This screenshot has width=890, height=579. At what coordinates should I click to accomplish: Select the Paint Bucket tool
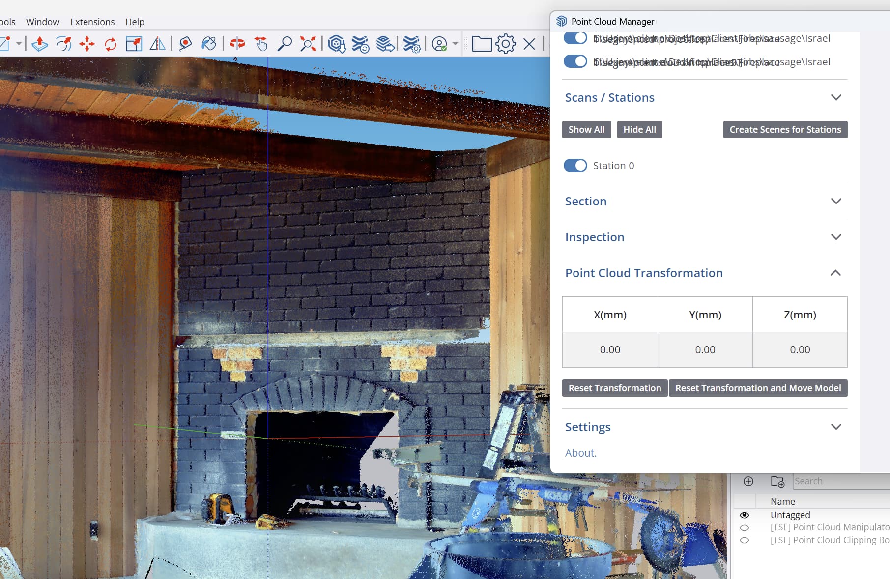pyautogui.click(x=209, y=44)
